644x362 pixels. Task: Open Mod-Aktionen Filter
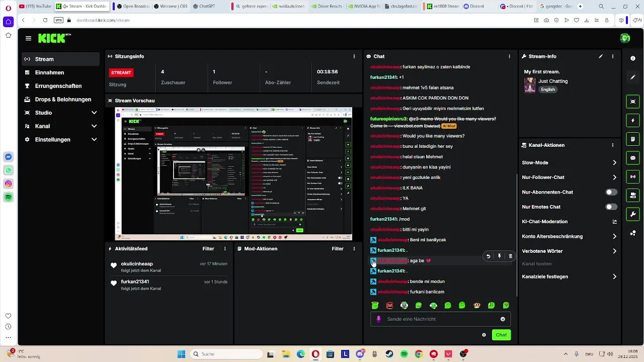point(338,248)
